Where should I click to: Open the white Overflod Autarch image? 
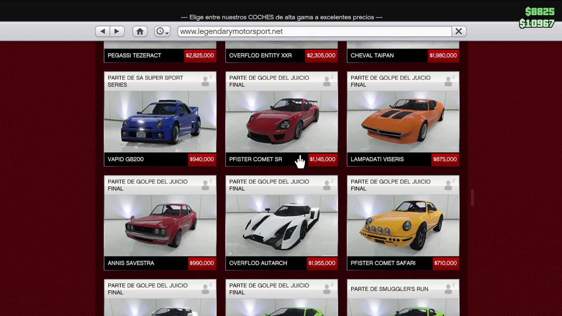[x=281, y=225]
